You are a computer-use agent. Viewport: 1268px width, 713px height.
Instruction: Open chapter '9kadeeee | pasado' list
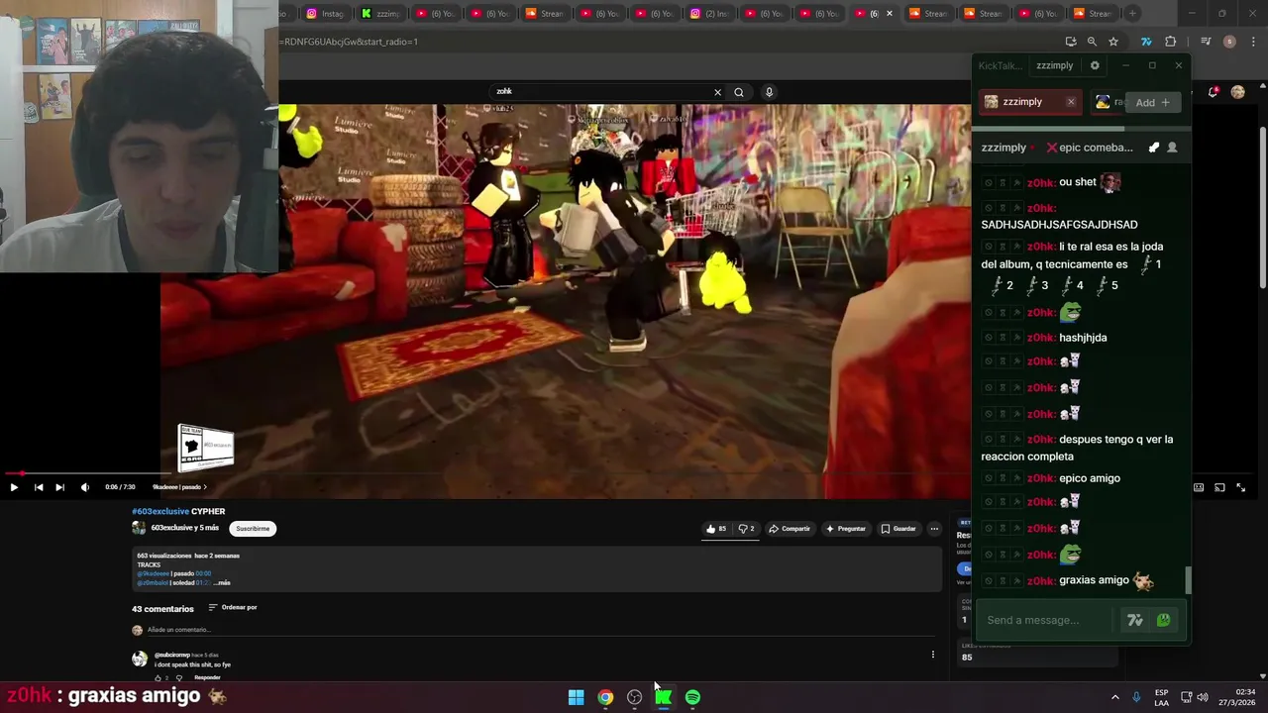point(179,487)
